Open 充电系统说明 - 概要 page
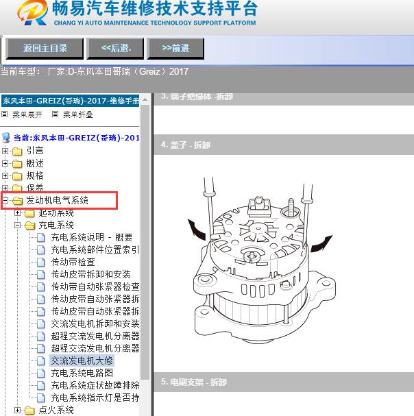414x416 pixels. point(92,237)
